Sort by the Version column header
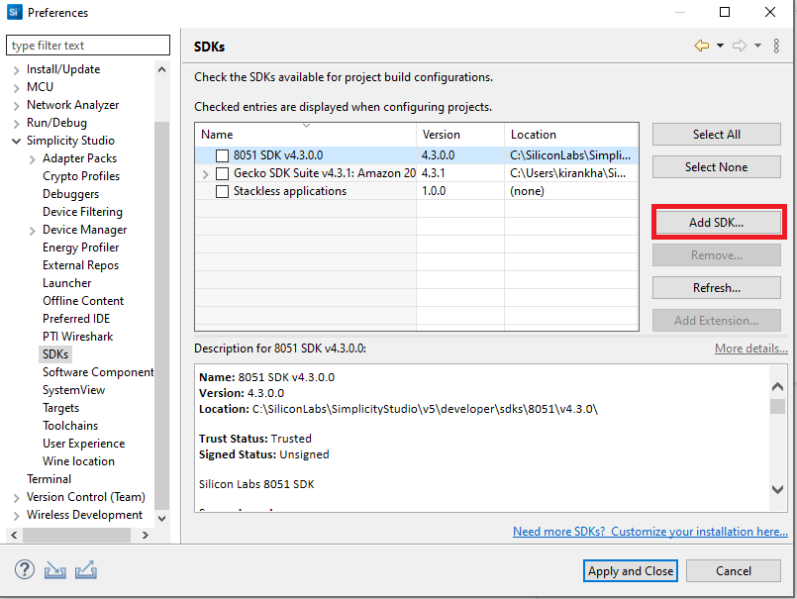 point(460,135)
